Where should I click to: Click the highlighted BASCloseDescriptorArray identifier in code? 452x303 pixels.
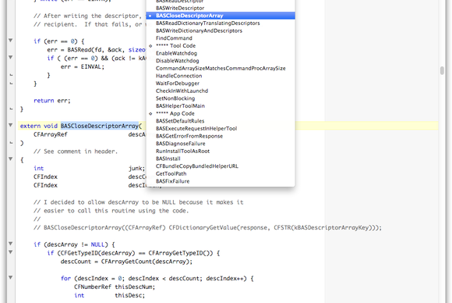point(100,126)
